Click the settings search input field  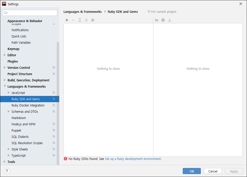point(30,13)
